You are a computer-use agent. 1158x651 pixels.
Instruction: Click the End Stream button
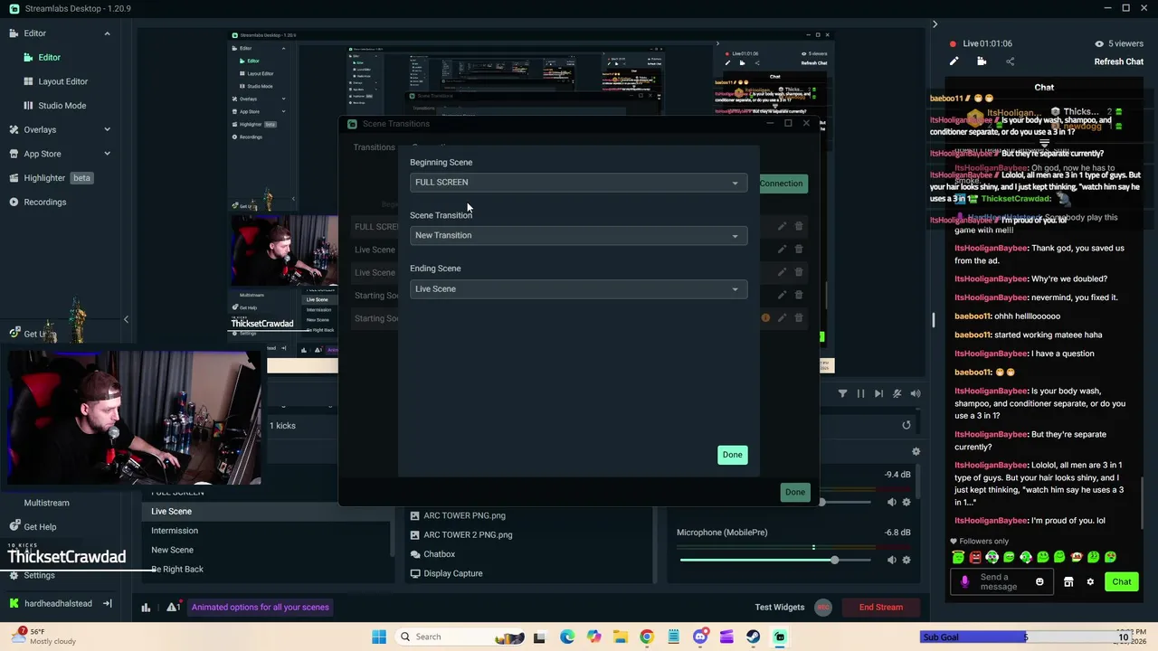pos(880,608)
